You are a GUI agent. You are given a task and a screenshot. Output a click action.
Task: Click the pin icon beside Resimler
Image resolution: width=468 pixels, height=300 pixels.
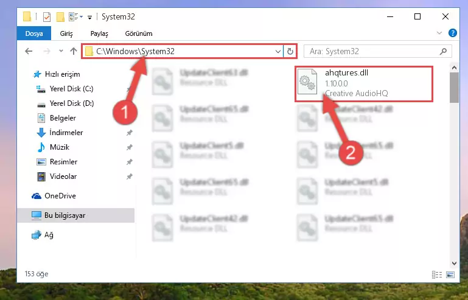129,162
